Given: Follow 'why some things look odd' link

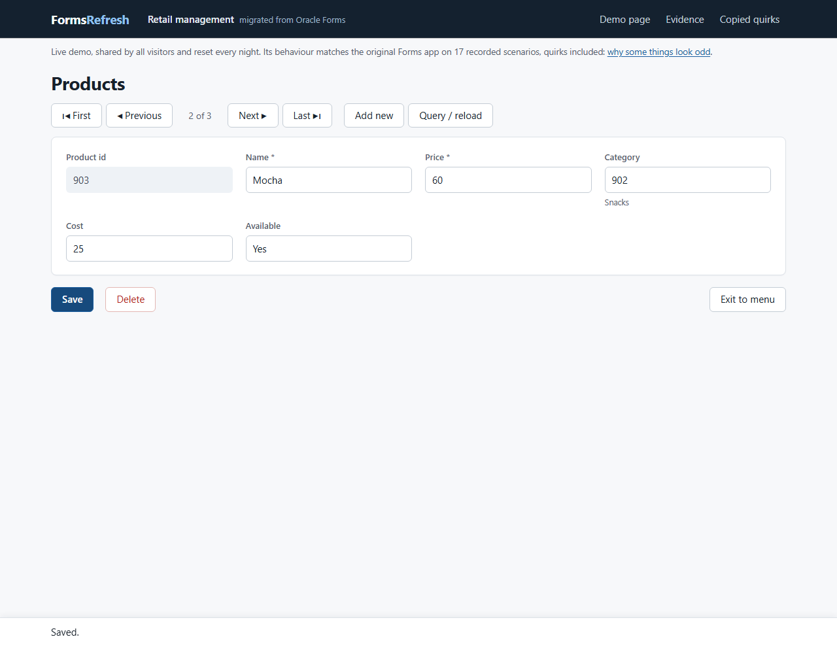Looking at the screenshot, I should pos(659,52).
